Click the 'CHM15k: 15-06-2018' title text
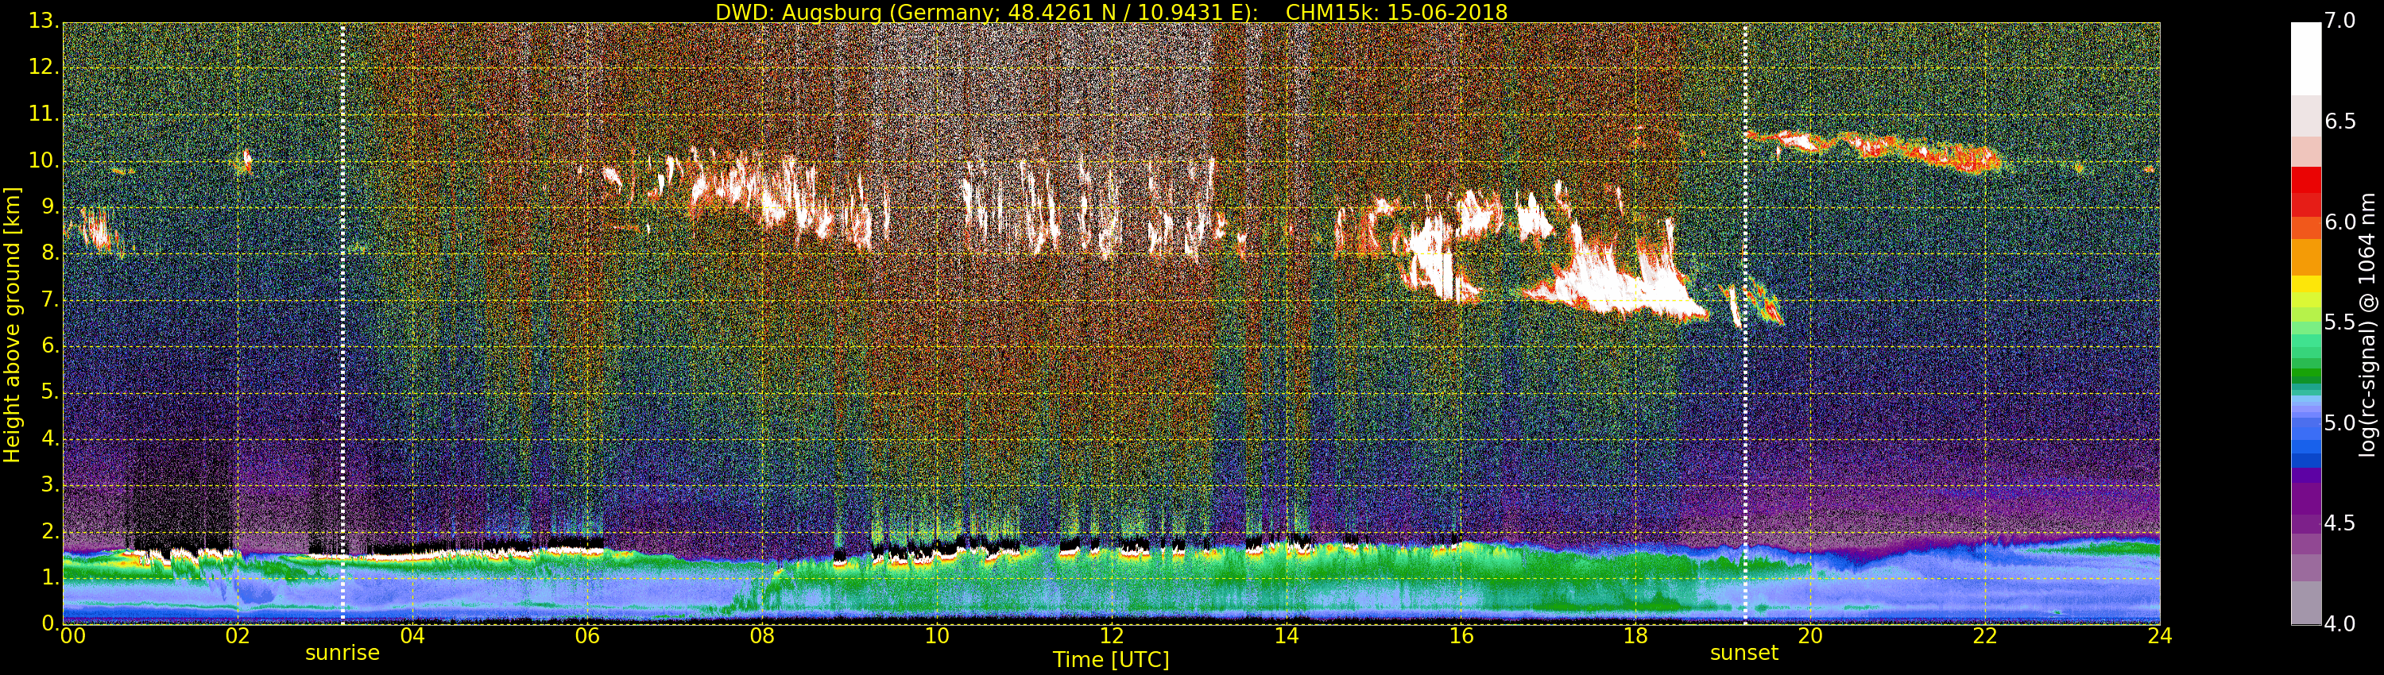2384x675 pixels. coord(1396,12)
